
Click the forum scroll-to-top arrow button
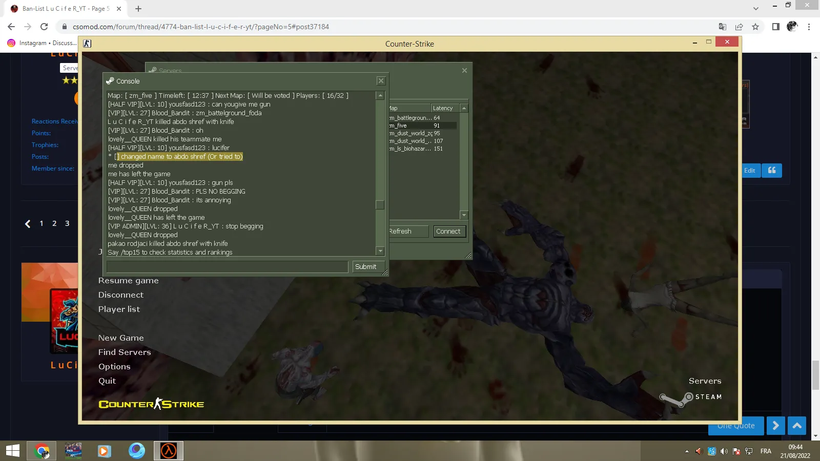click(x=797, y=426)
